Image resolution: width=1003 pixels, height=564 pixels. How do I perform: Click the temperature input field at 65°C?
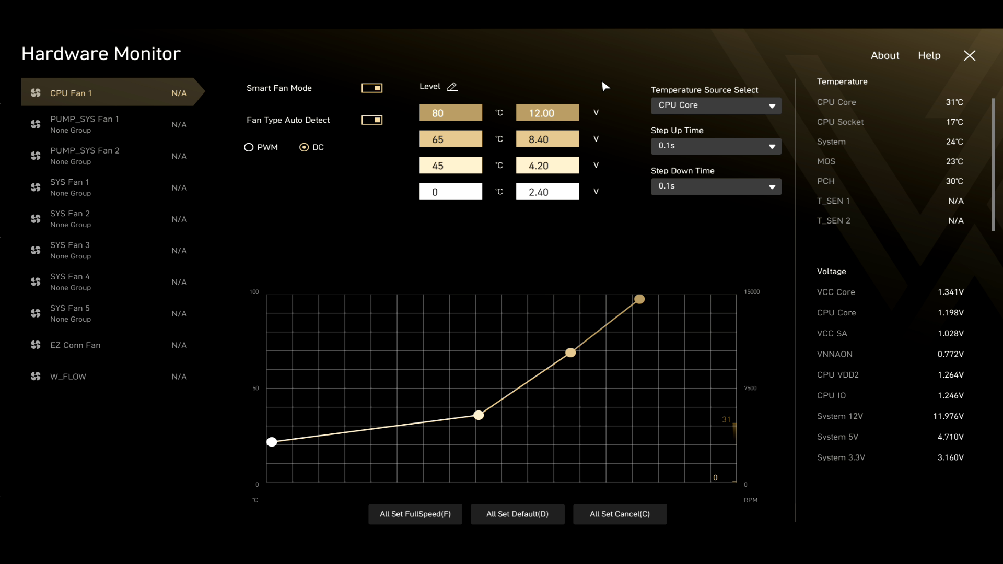coord(450,139)
